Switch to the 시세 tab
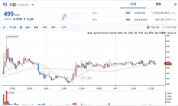This screenshot has width=178, height=106. (x=133, y=4)
